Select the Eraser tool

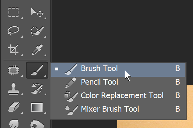(x=14, y=107)
